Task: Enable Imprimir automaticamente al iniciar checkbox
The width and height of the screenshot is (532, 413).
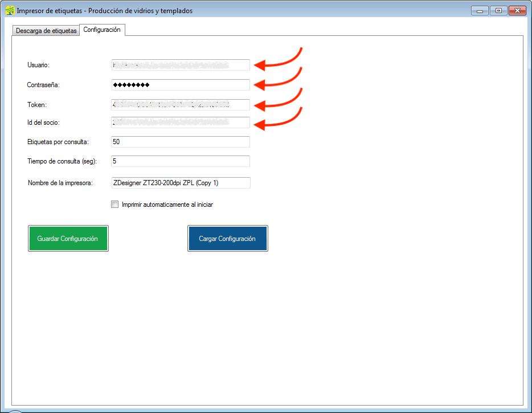Action: (x=115, y=205)
